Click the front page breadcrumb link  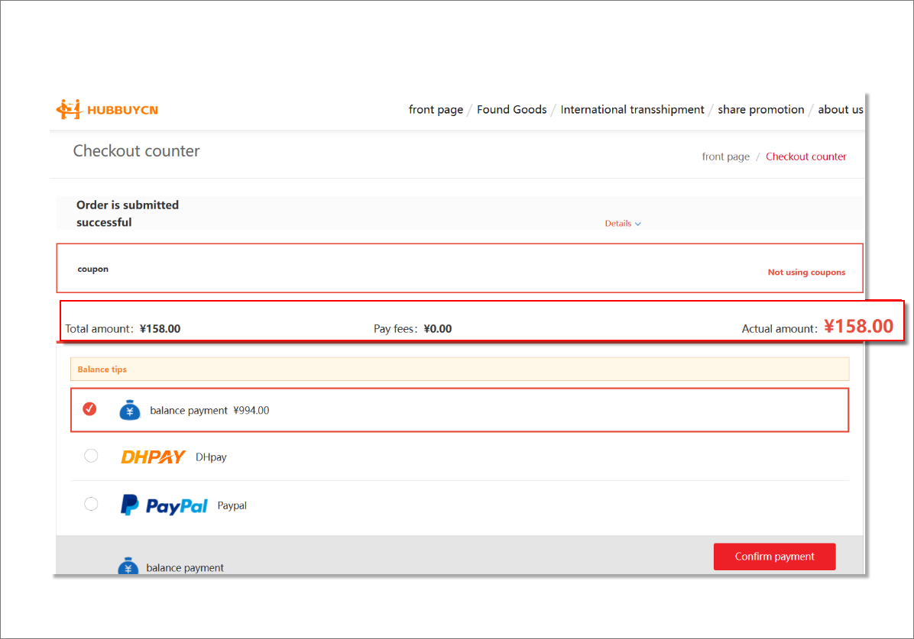725,157
